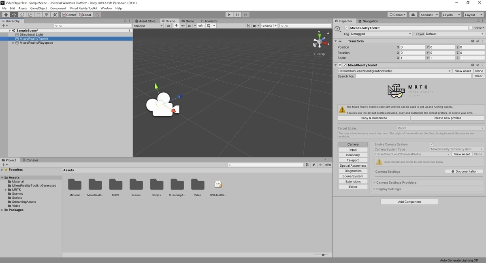Click Position X value field
The height and width of the screenshot is (263, 486).
[413, 47]
